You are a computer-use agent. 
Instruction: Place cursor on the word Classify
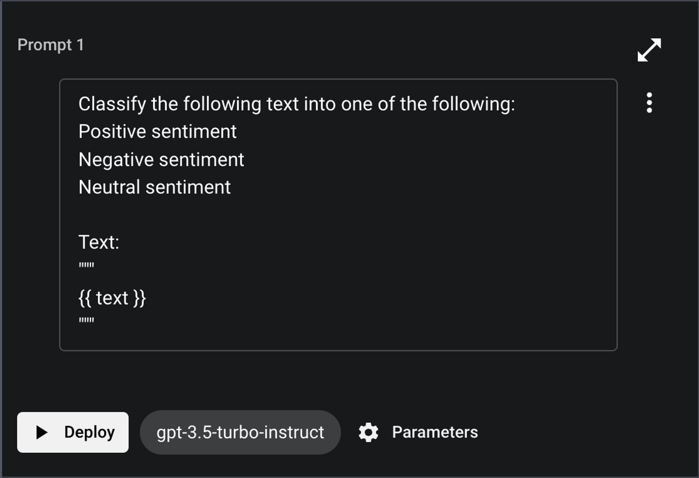(x=112, y=104)
